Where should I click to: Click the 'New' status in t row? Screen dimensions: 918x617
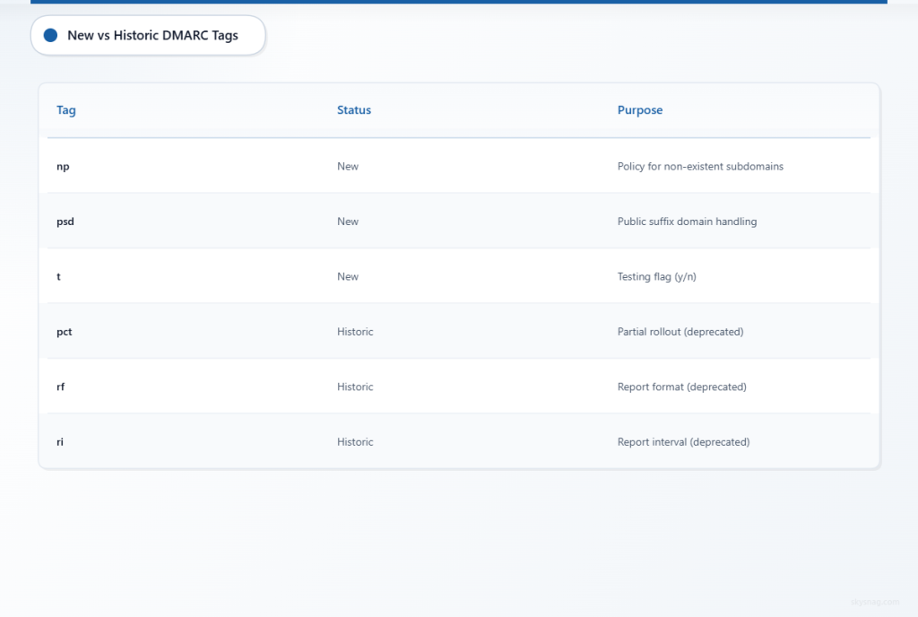348,276
